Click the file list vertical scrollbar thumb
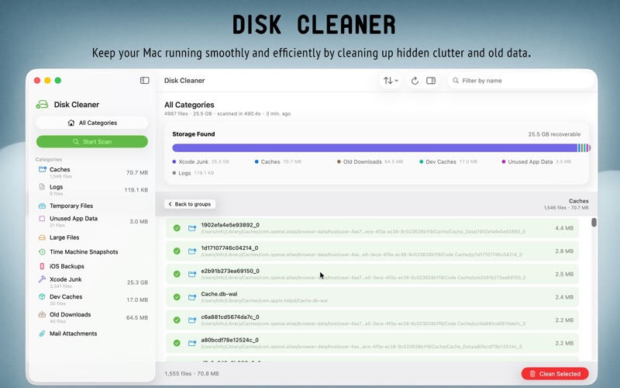This screenshot has width=620, height=388. [594, 223]
